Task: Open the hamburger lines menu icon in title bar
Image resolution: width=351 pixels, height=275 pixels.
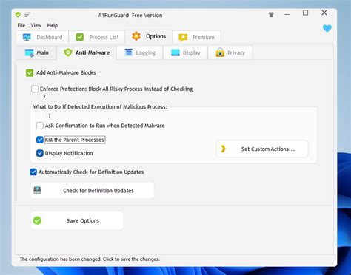Action: [27, 15]
